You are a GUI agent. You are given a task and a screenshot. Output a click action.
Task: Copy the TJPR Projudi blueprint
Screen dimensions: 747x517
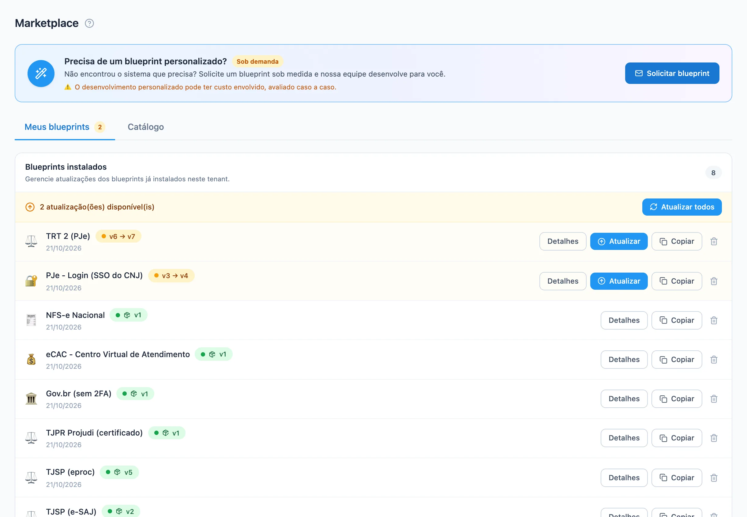click(x=676, y=438)
